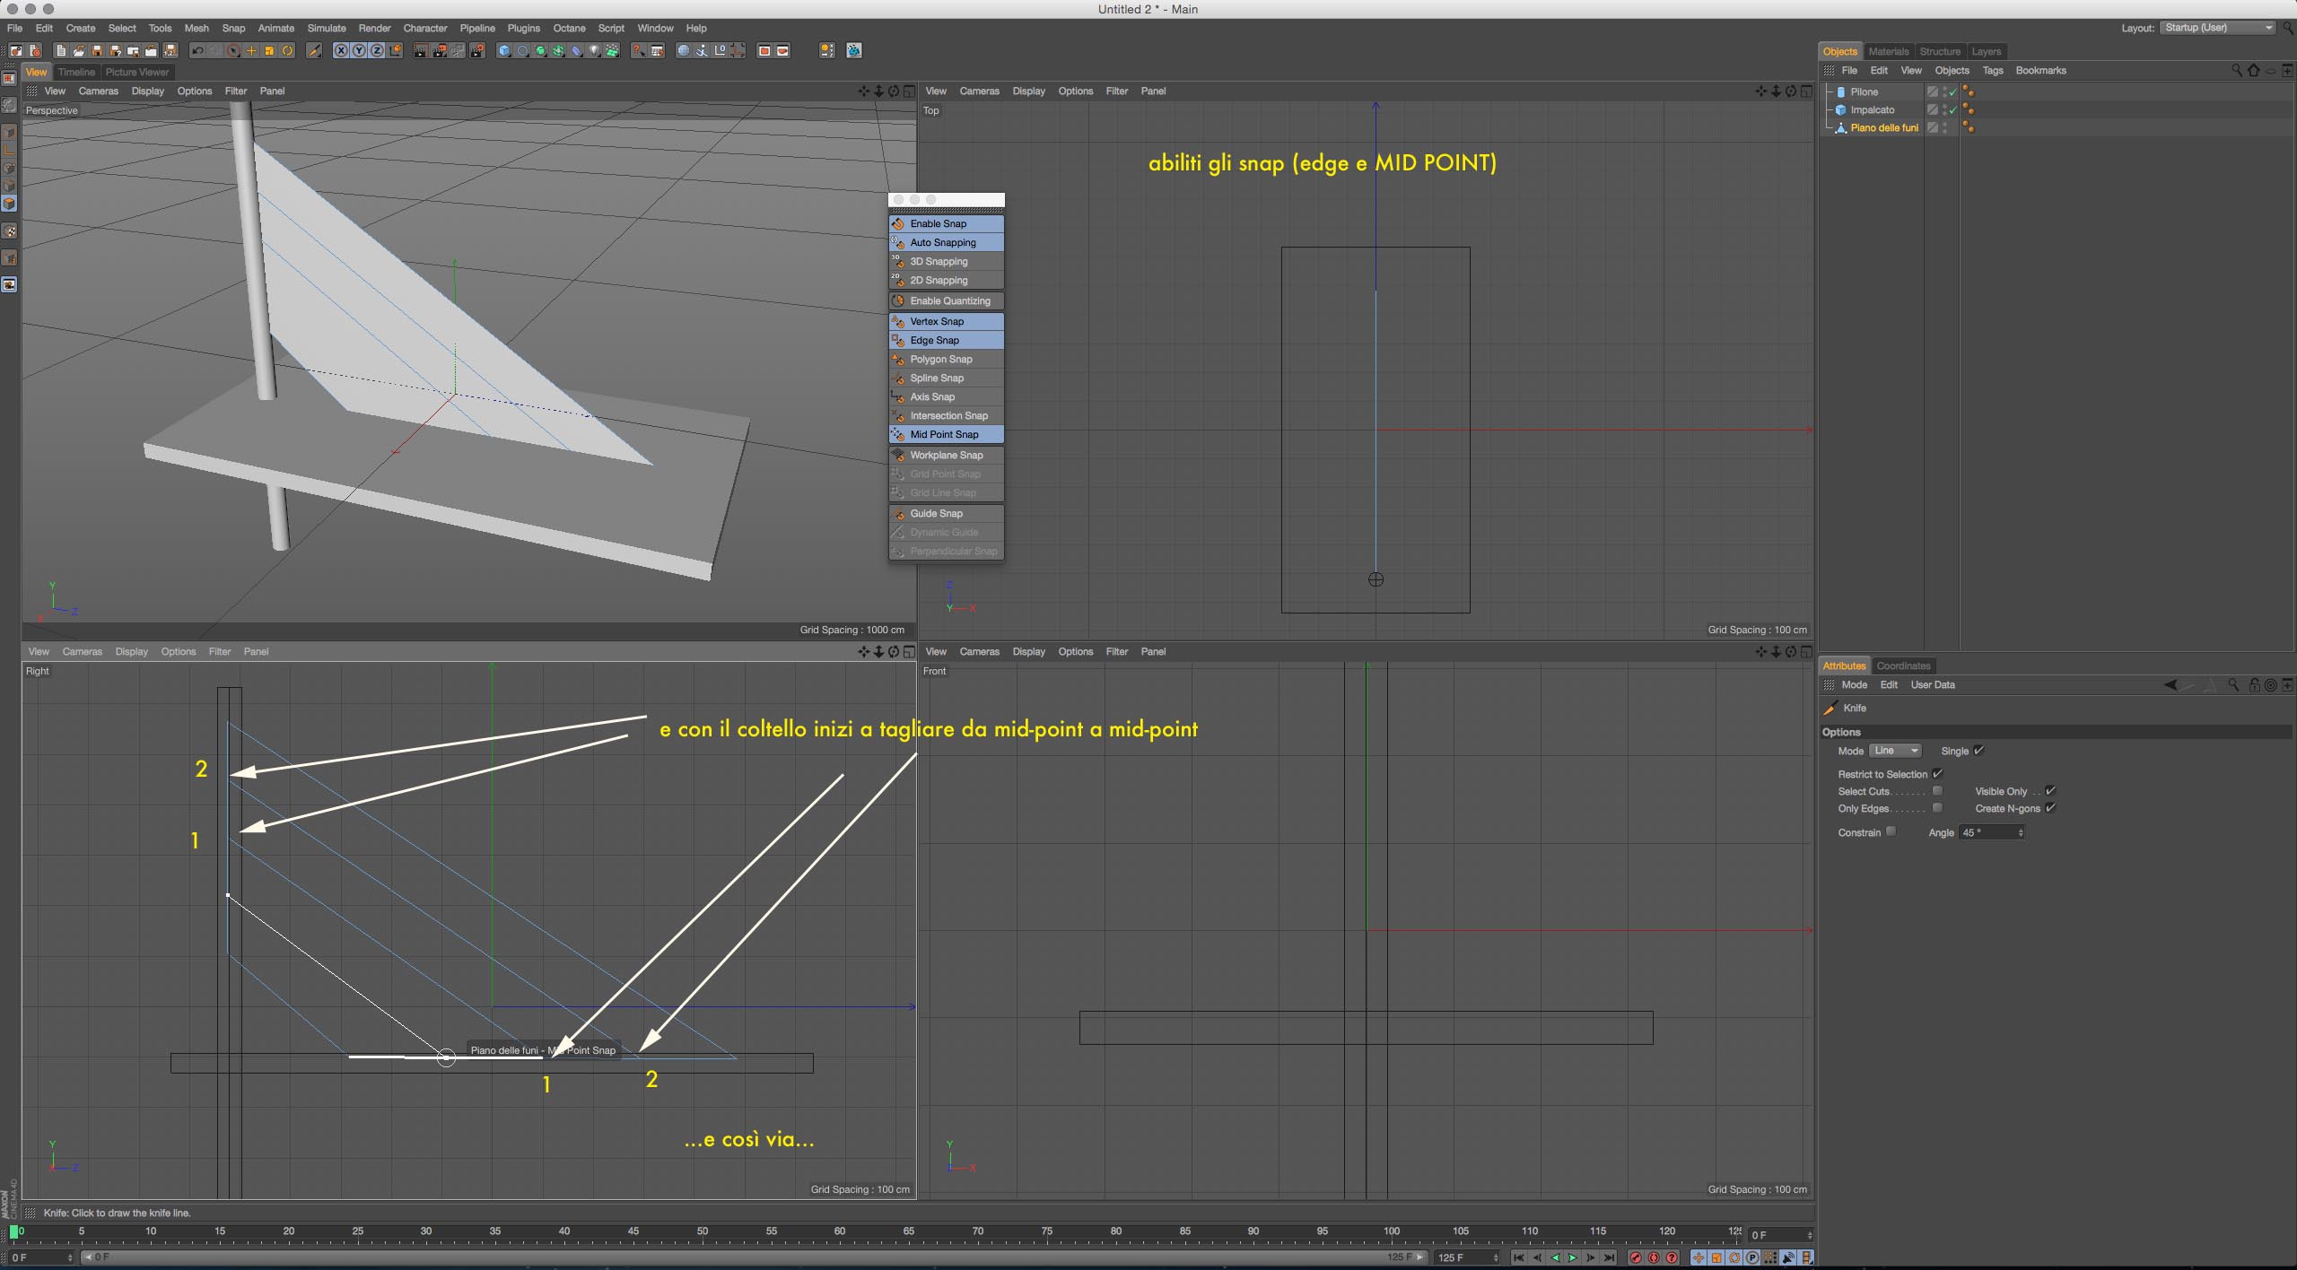Screen dimensions: 2297x1270
Task: Click the Light object icon
Action: pyautogui.click(x=594, y=51)
